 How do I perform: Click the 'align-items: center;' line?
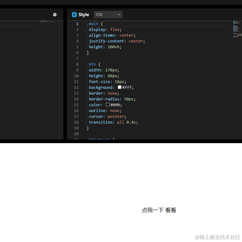coord(112,35)
